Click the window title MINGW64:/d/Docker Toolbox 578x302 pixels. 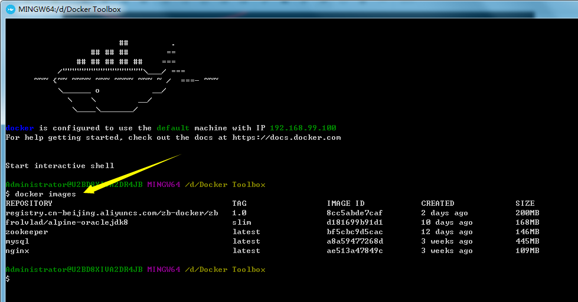point(70,9)
